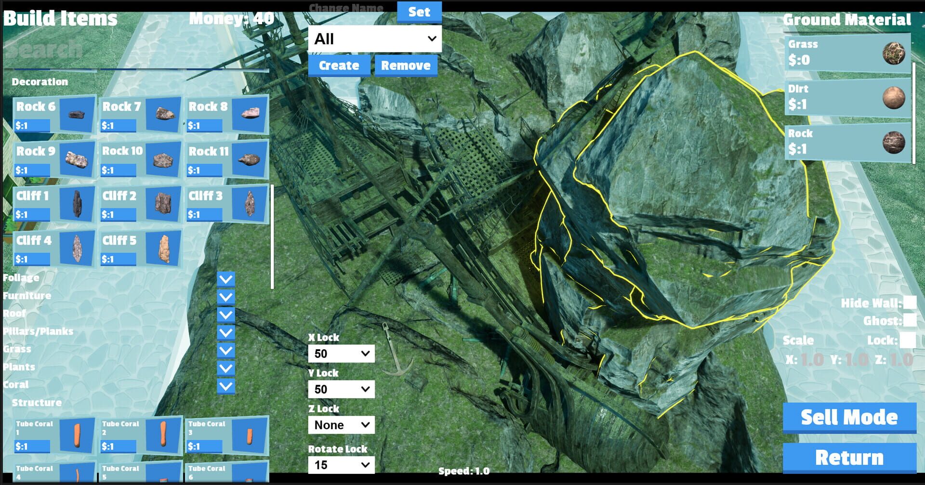Open the Z Lock dropdown

[x=341, y=424]
